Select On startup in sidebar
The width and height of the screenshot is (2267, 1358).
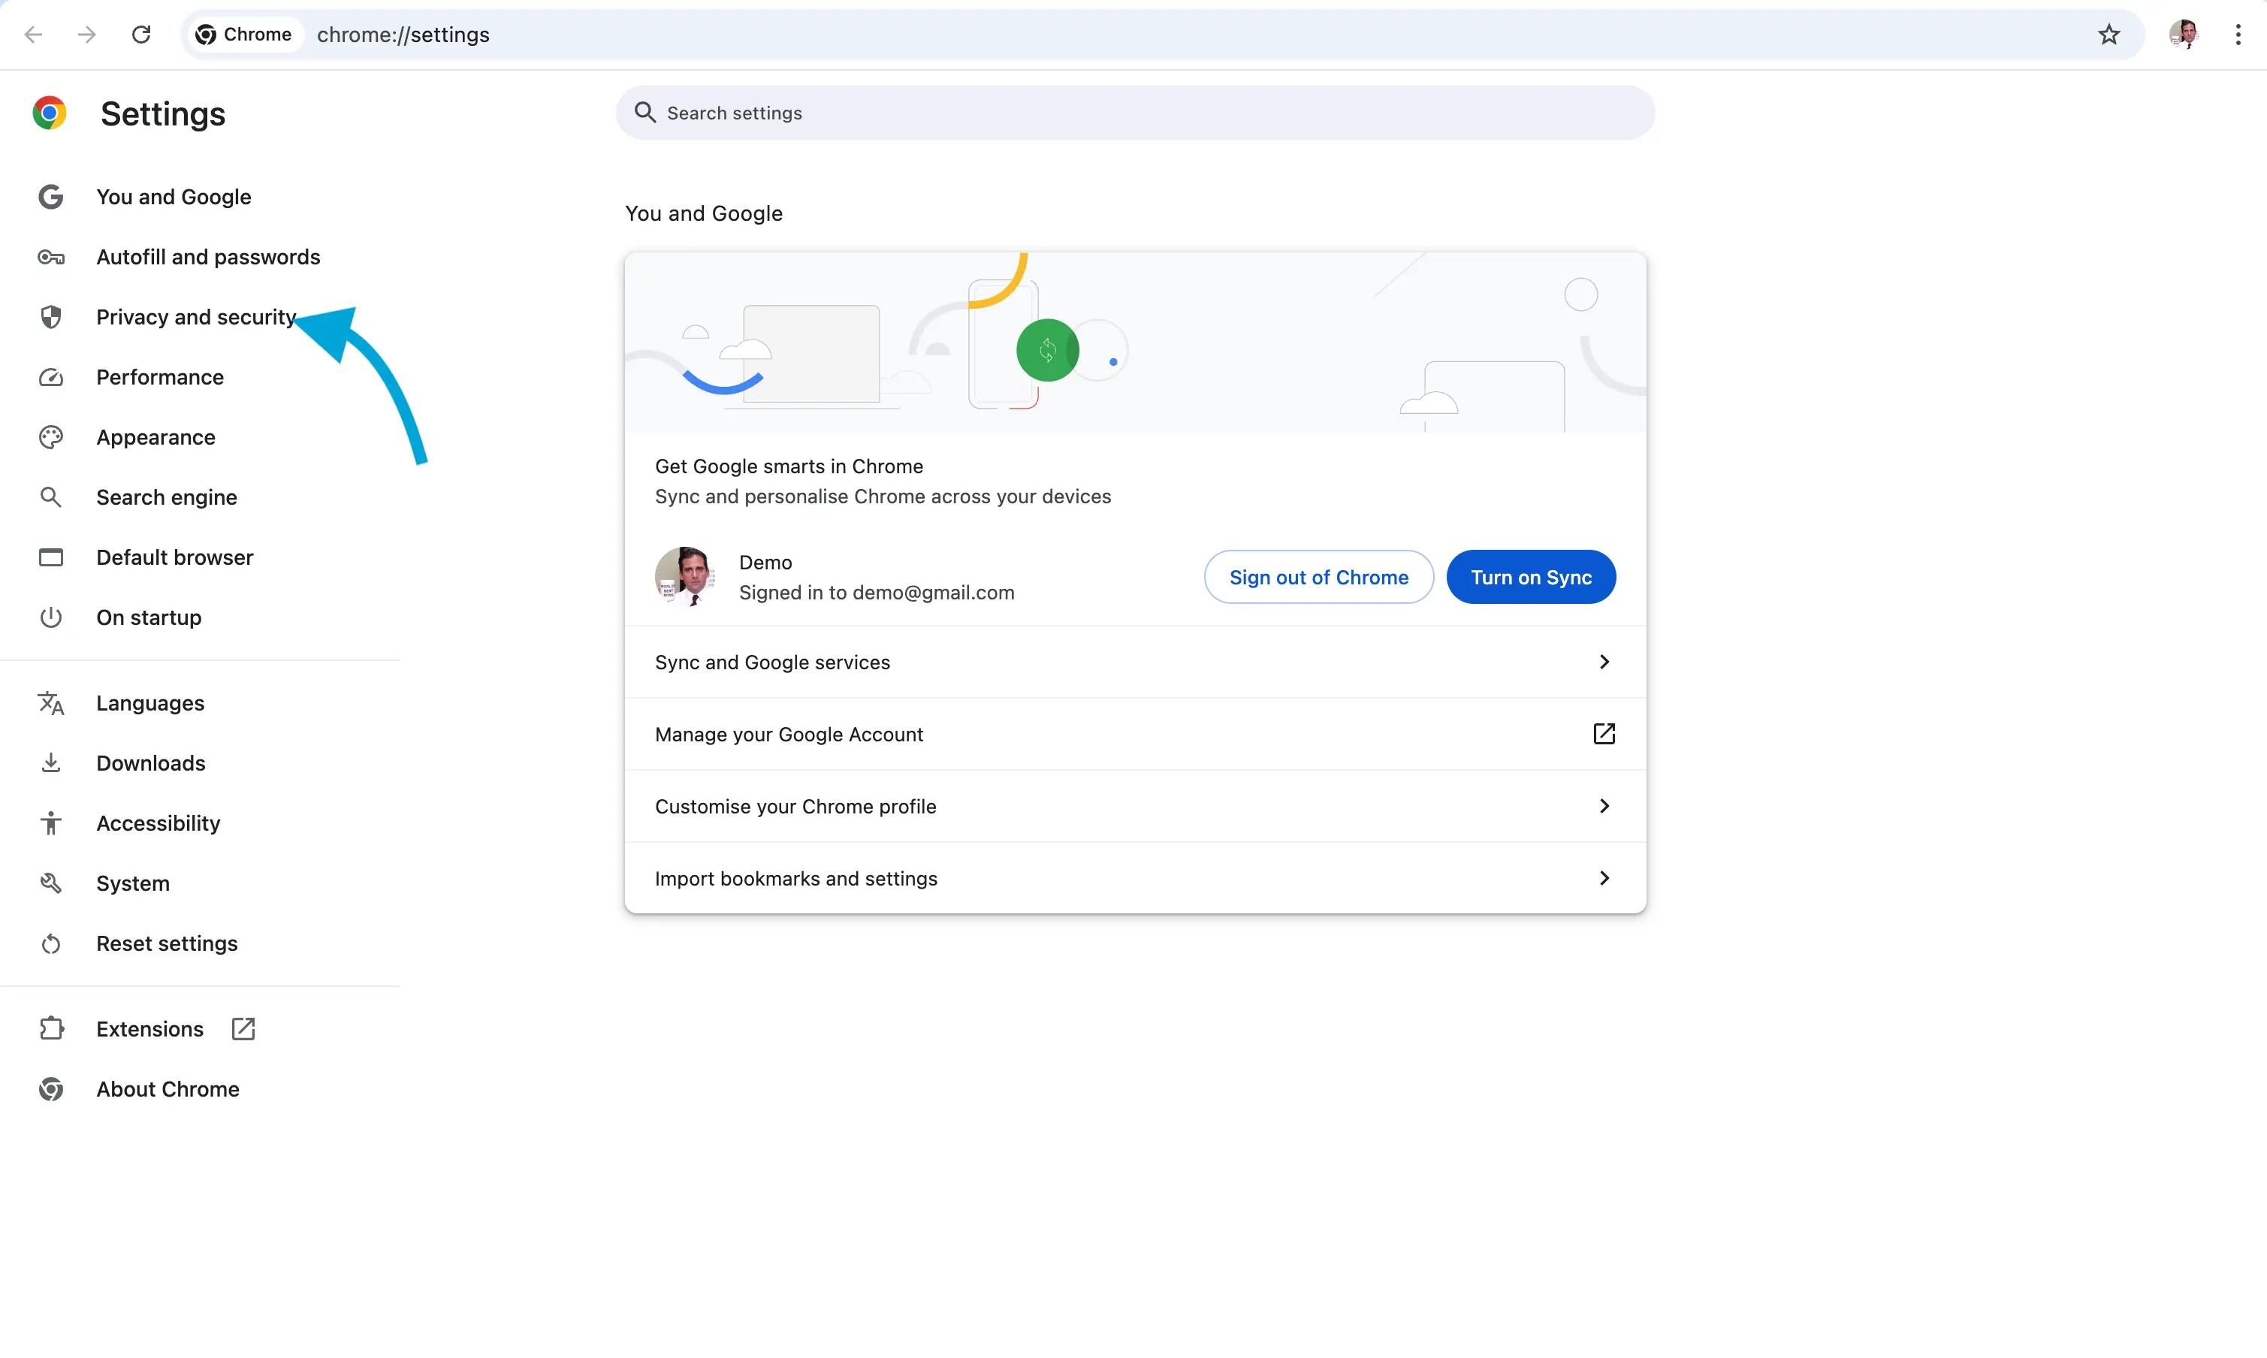point(149,617)
